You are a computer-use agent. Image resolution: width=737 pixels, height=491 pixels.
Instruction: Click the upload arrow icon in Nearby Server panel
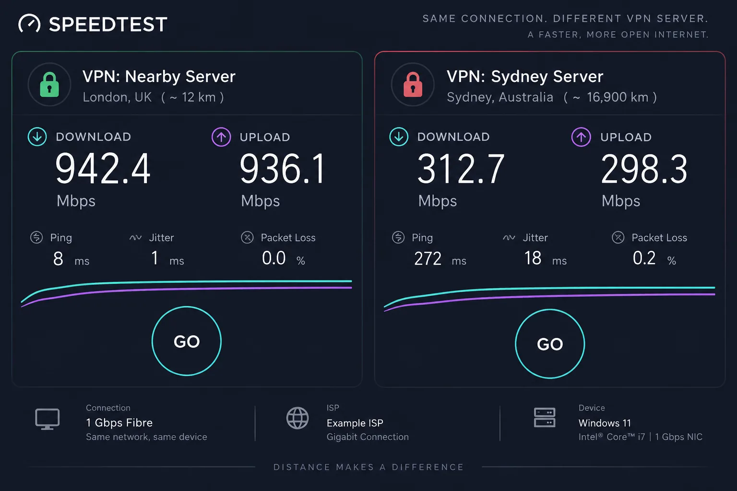pos(221,137)
